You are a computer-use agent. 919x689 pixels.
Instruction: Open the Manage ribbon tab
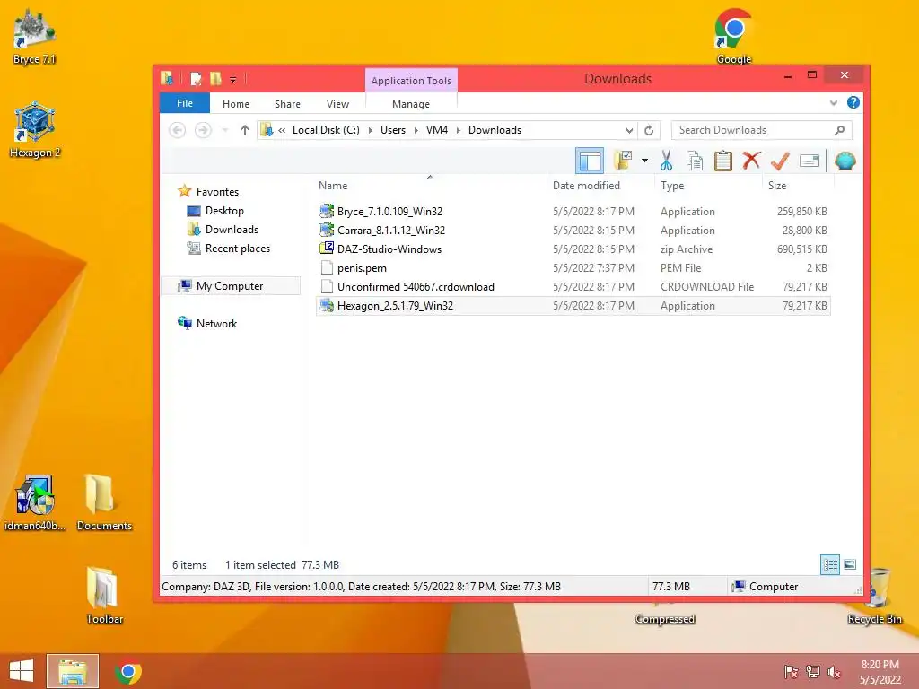click(411, 104)
